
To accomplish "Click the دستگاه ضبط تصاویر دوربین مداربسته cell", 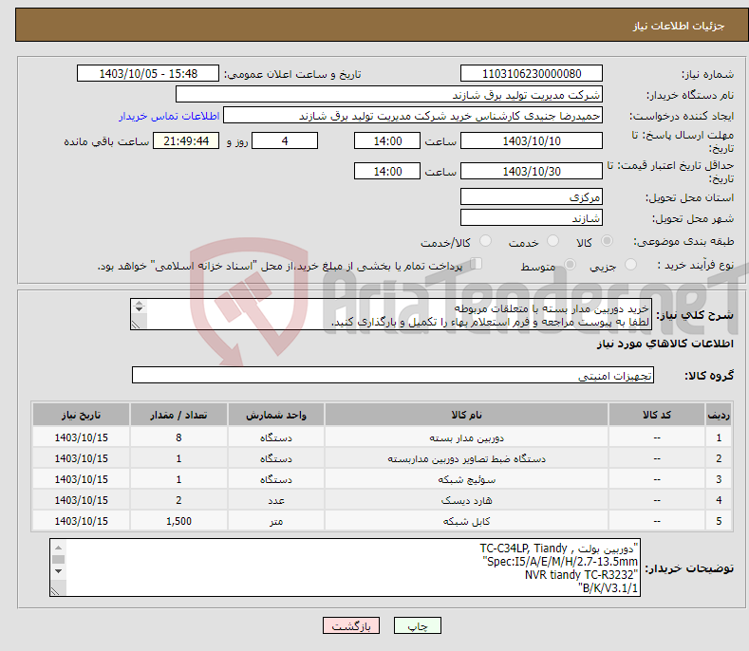I will 466,458.
